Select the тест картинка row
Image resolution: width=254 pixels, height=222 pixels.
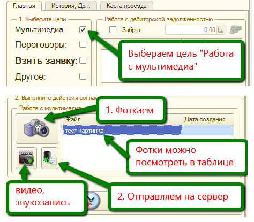[148, 131]
